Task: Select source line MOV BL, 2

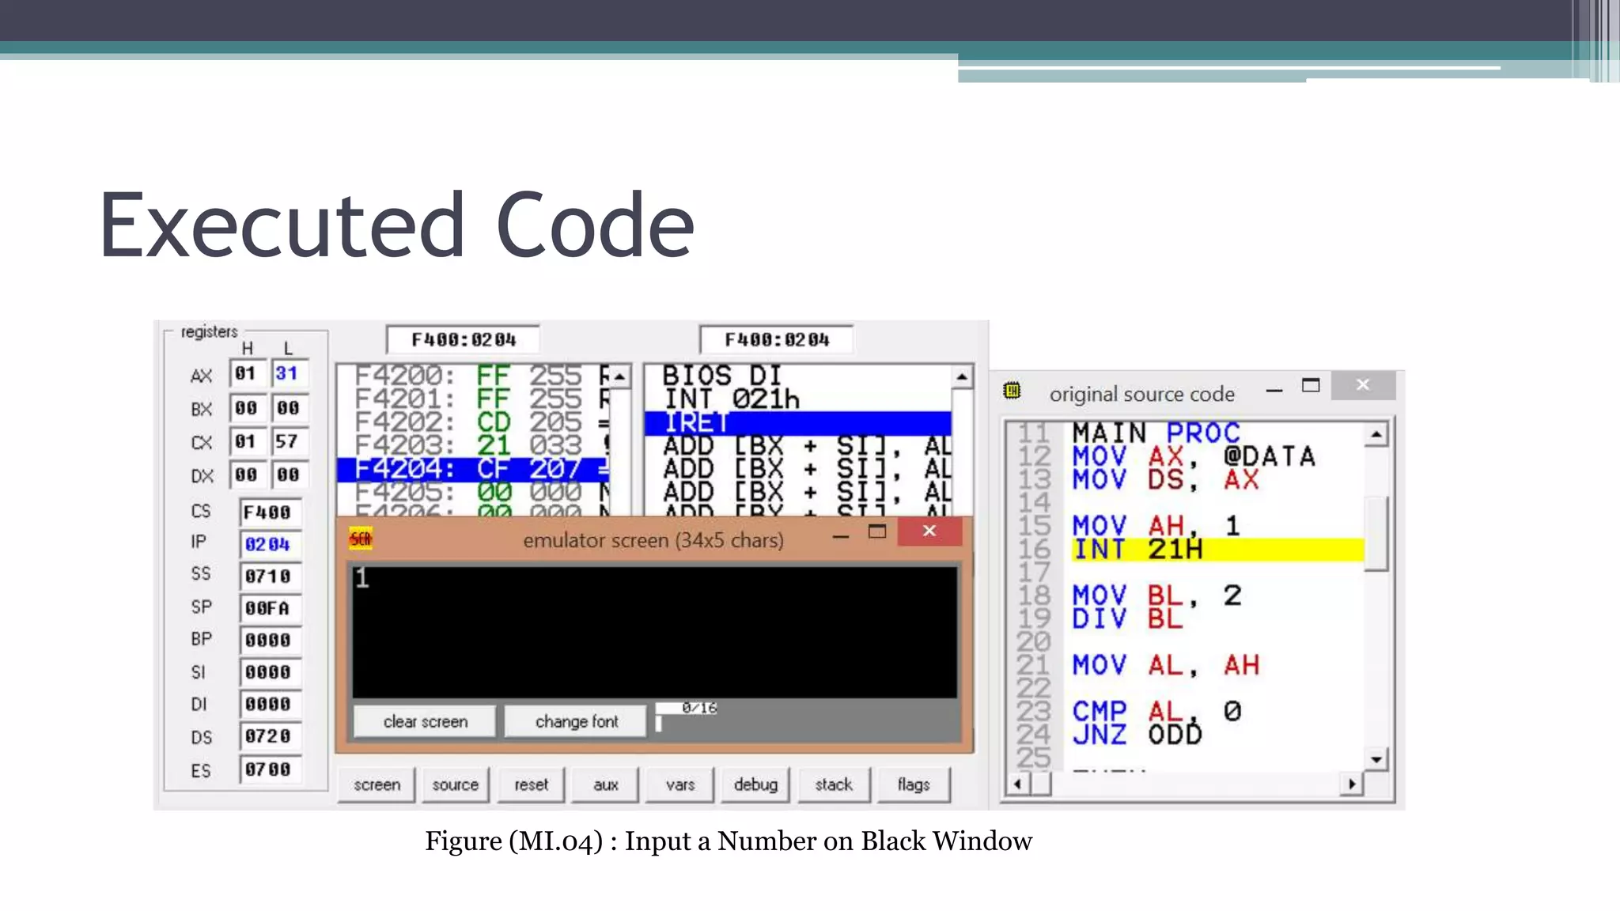Action: (1156, 595)
